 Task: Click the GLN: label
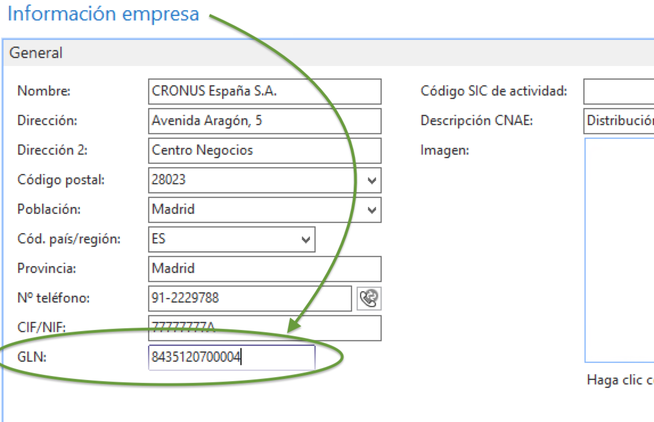pyautogui.click(x=32, y=357)
